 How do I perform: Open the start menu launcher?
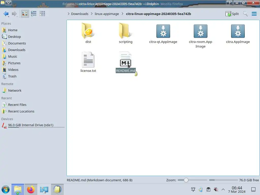(6, 189)
